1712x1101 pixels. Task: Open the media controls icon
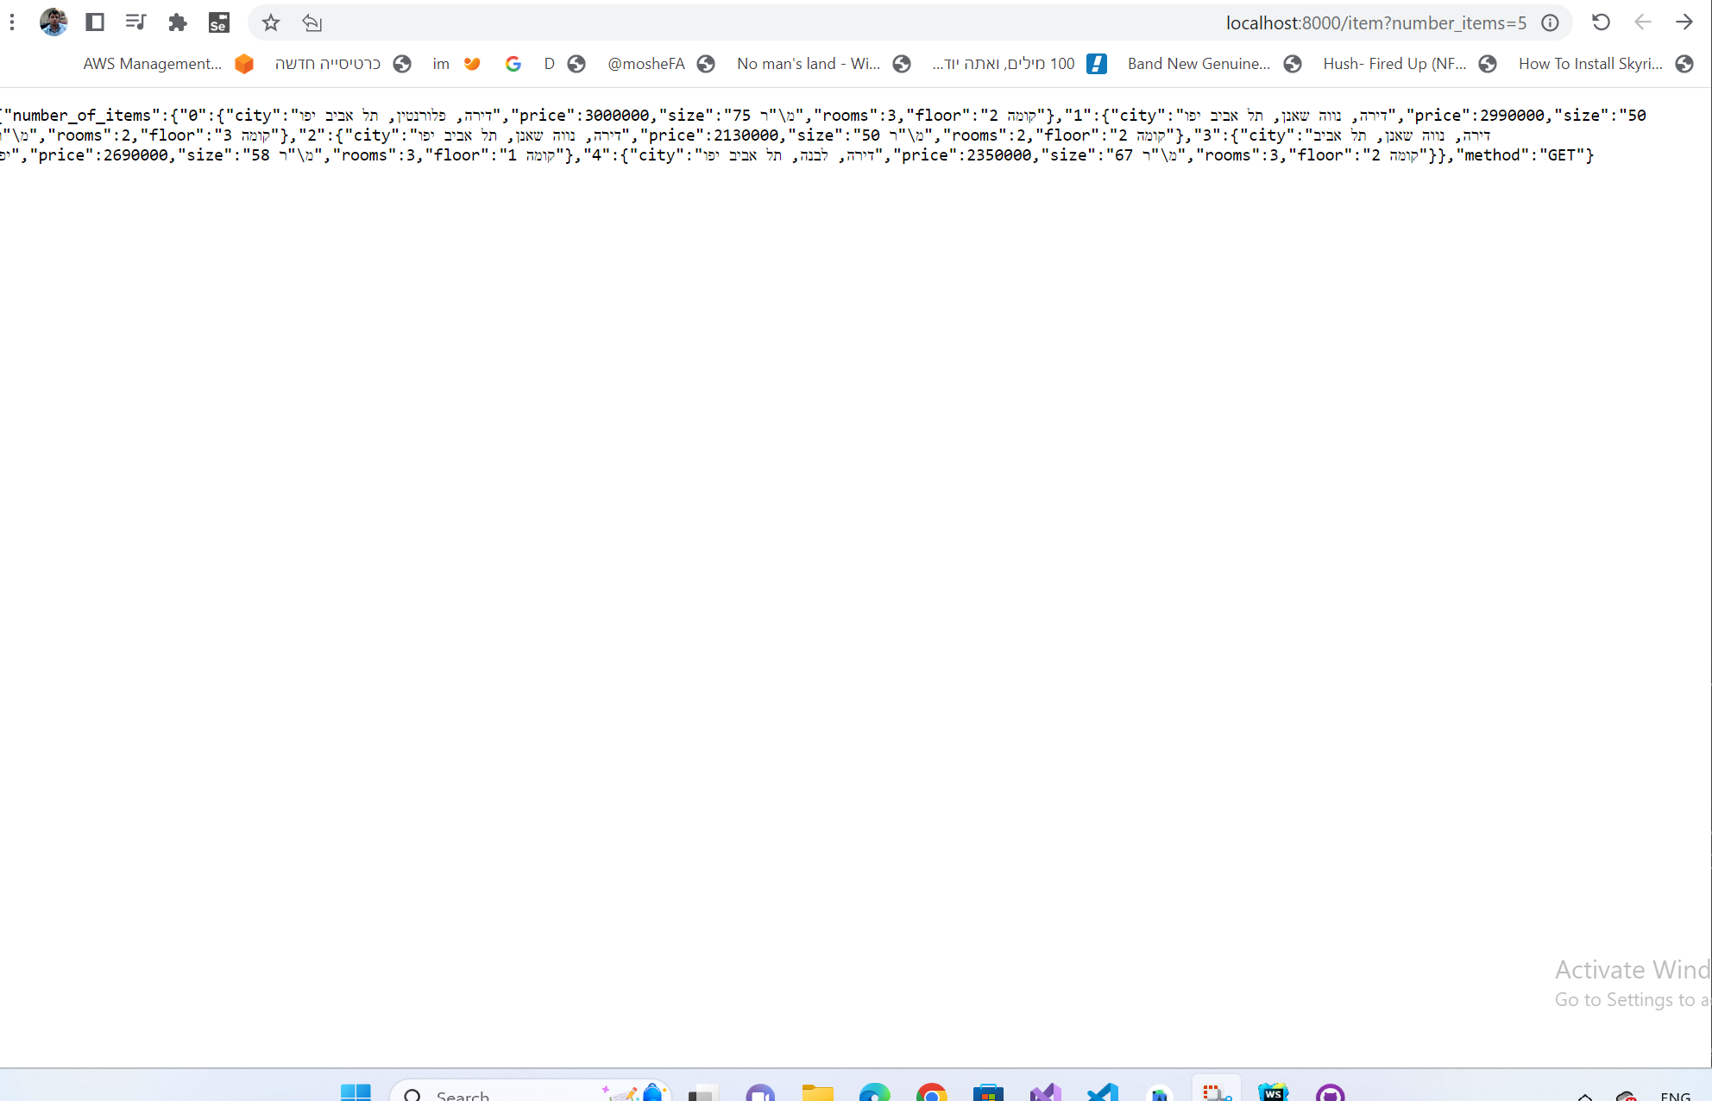(x=135, y=22)
